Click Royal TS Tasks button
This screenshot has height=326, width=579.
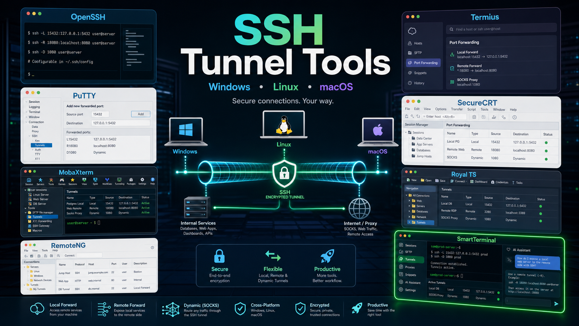pyautogui.click(x=517, y=183)
